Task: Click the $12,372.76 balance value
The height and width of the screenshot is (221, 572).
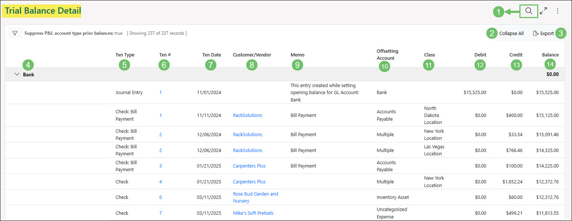Action: pyautogui.click(x=548, y=182)
